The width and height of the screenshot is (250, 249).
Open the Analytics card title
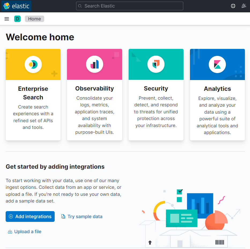[x=217, y=89]
